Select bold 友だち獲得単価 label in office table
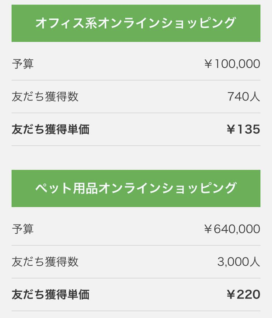The image size is (272, 318). click(51, 130)
